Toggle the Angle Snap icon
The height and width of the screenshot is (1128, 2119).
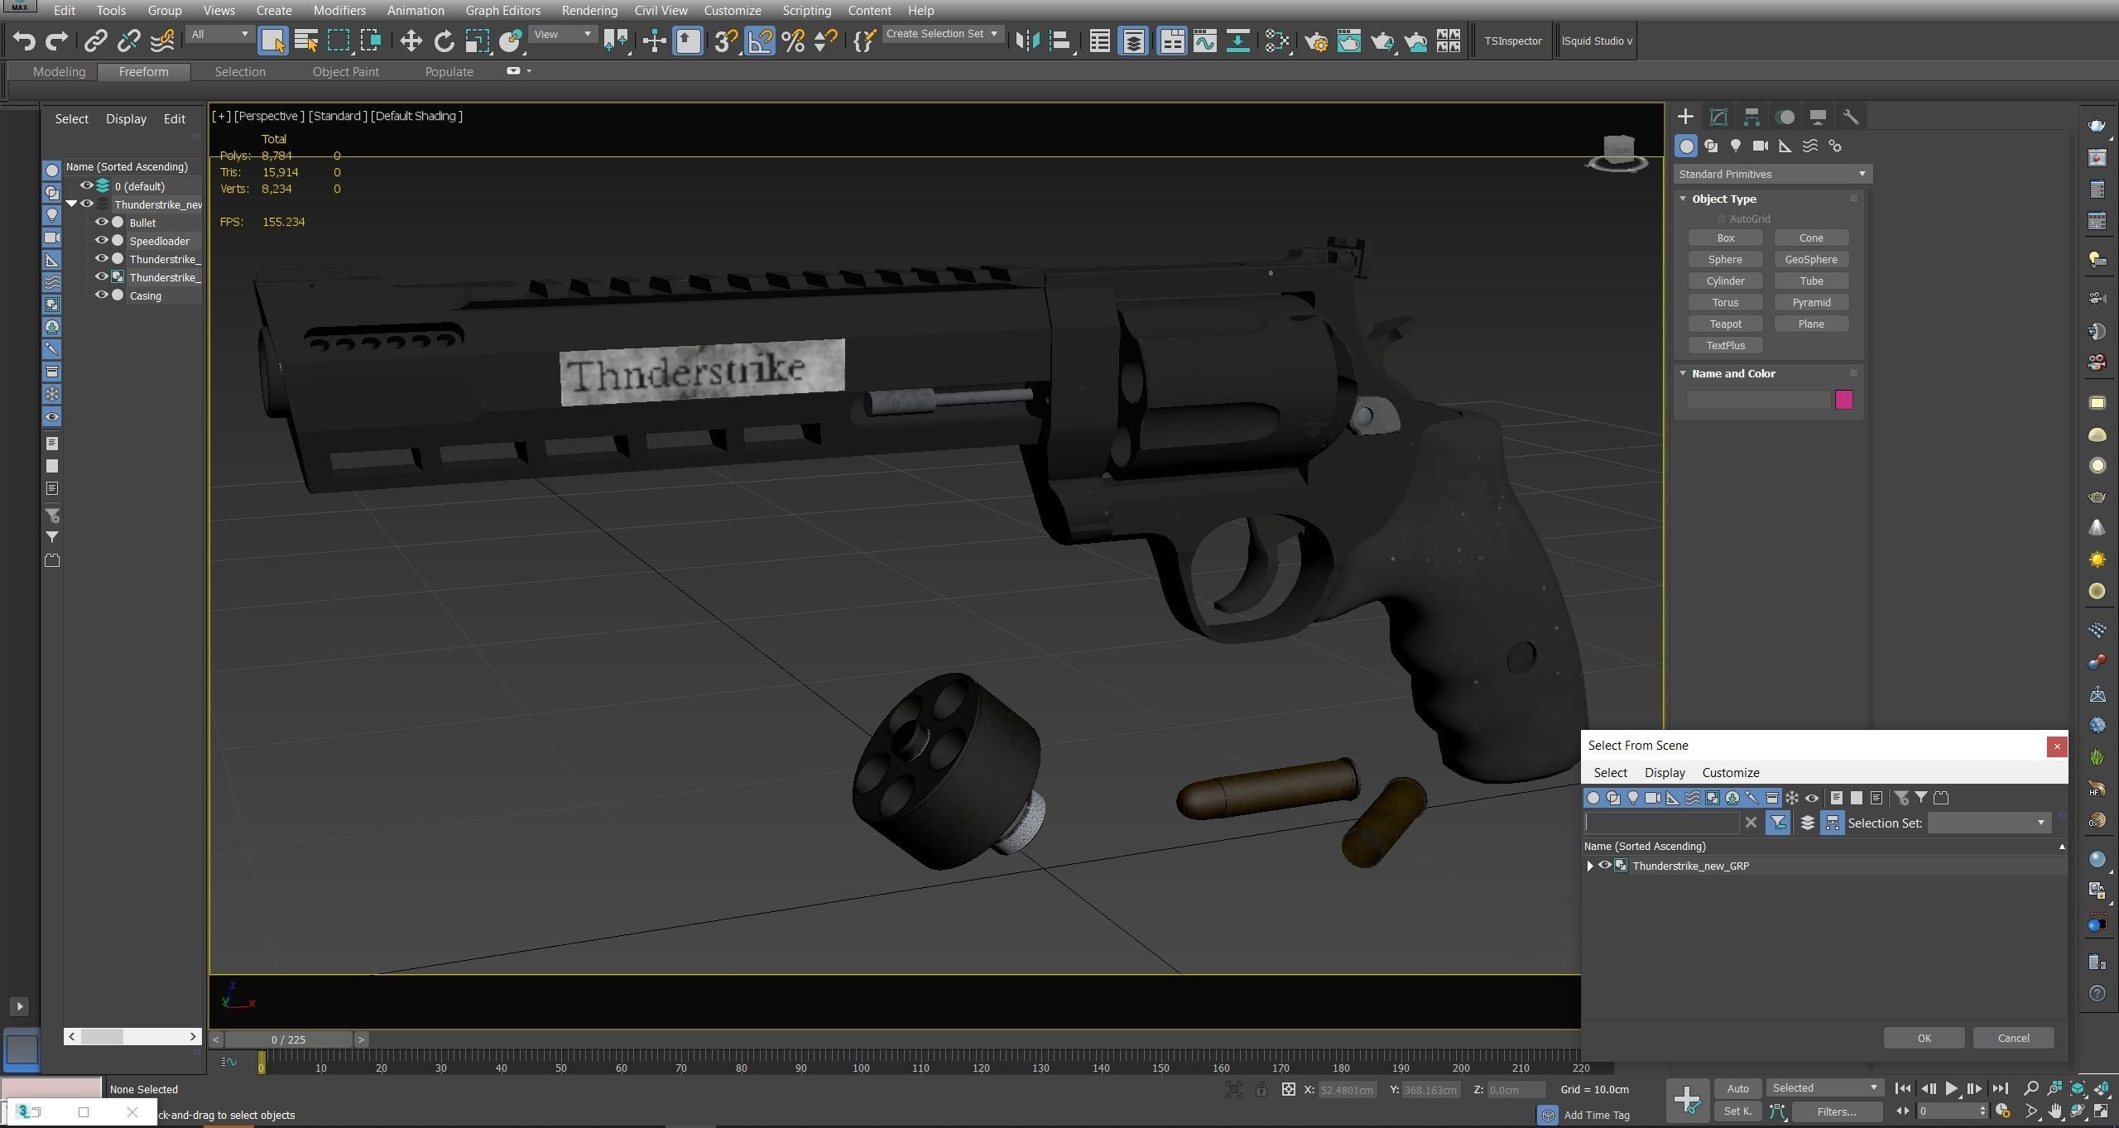click(x=760, y=41)
